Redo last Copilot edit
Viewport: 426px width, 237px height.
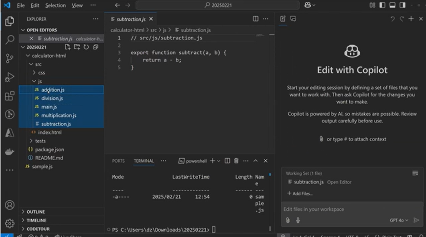coord(402,19)
